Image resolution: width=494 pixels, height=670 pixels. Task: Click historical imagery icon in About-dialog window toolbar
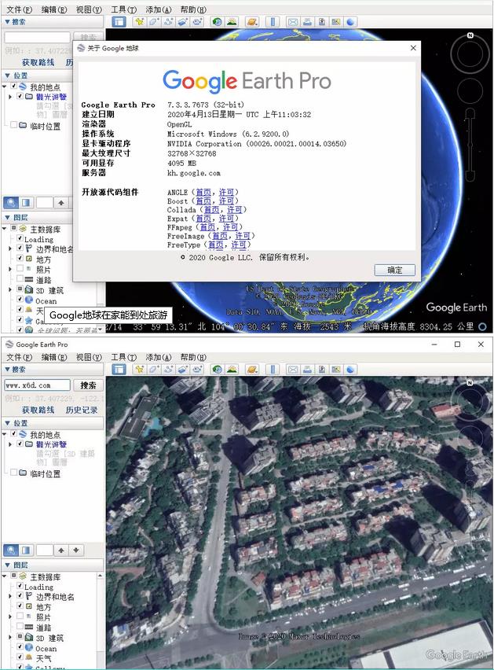[217, 22]
